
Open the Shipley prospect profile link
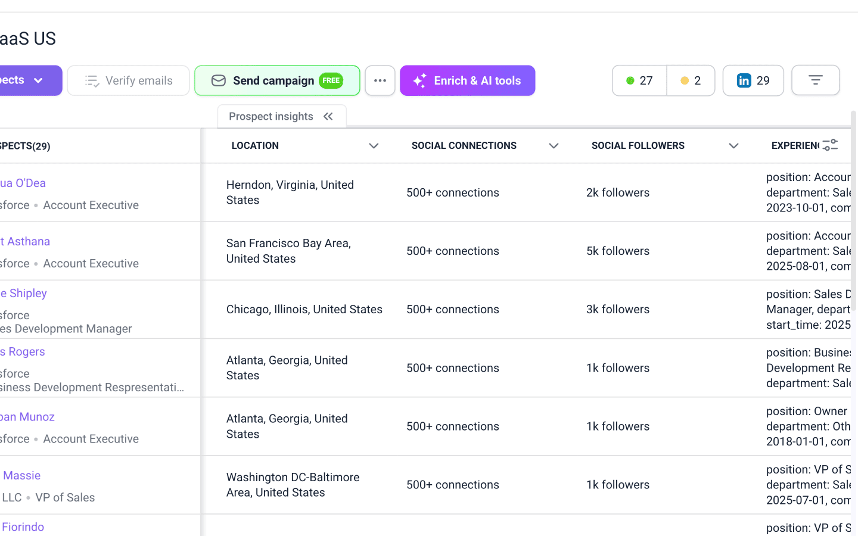click(x=24, y=293)
